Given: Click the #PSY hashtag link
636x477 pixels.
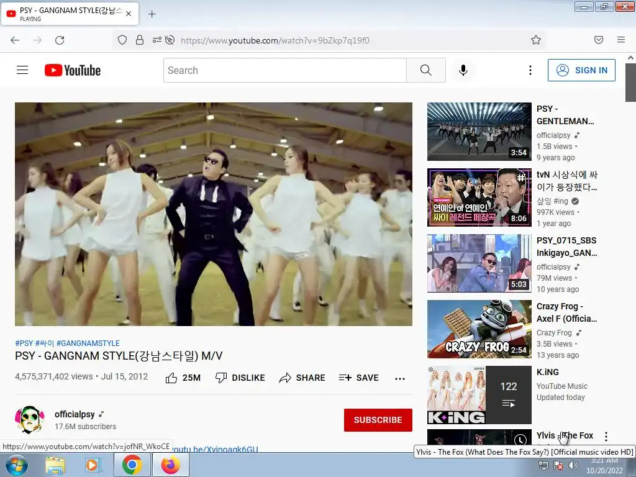Looking at the screenshot, I should pyautogui.click(x=24, y=343).
